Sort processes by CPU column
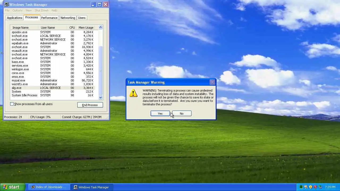340x191 pixels. click(72, 28)
